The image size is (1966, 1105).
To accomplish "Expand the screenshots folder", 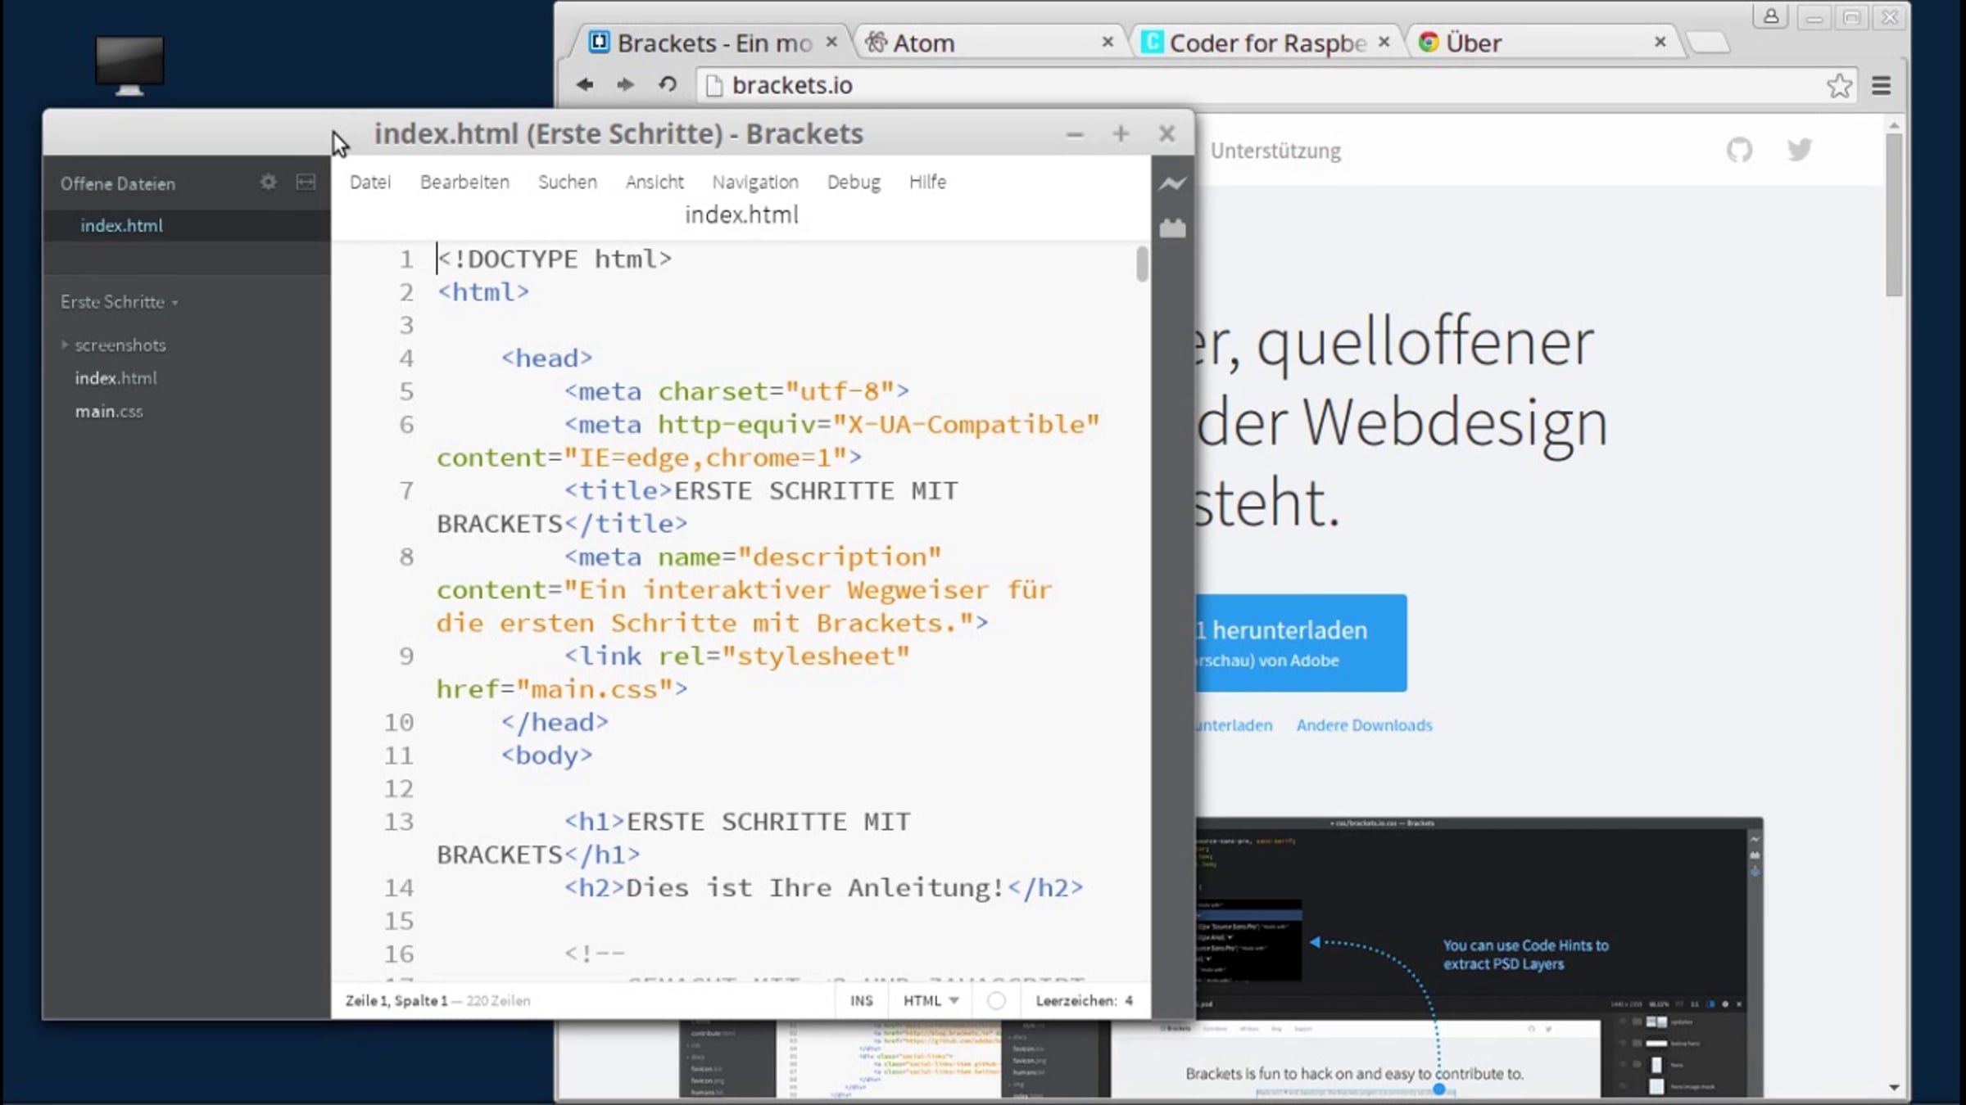I will 120,345.
